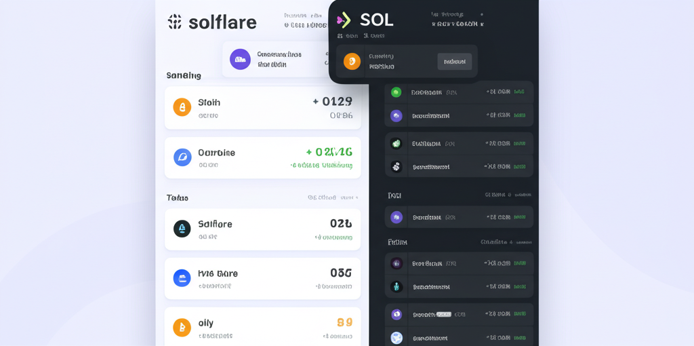Screen dimensions: 694x346
Task: Click the light blue globe icon in the last dark row
Action: click(396, 338)
